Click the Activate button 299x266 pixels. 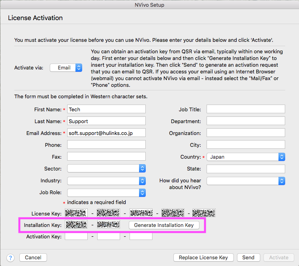coord(279,258)
